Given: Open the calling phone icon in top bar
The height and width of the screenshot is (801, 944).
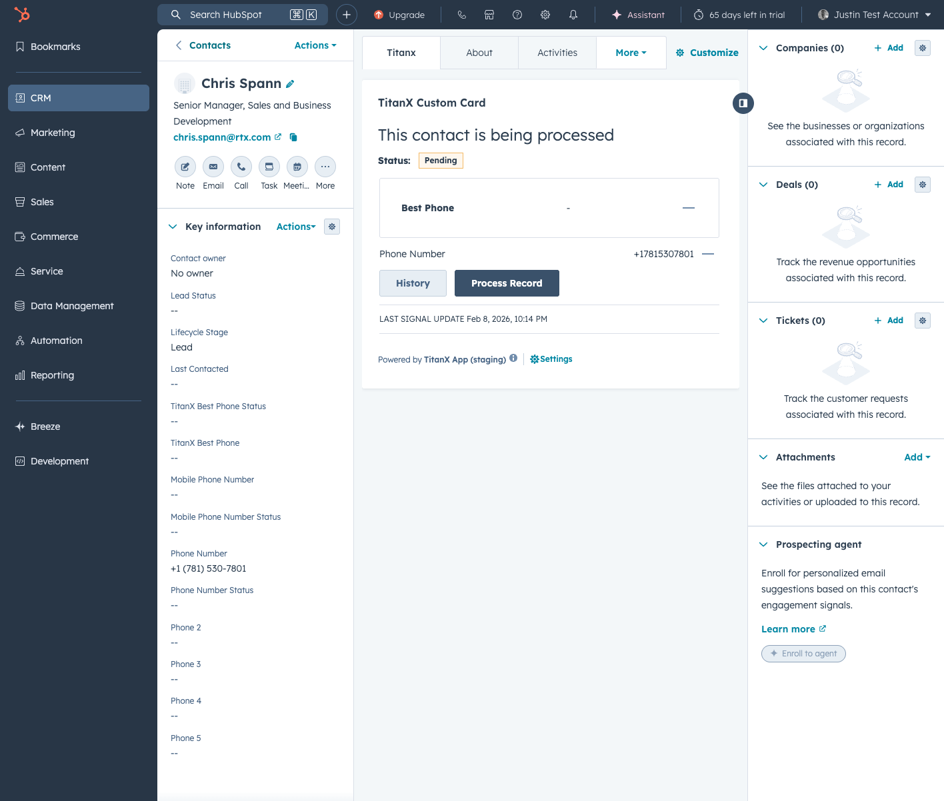Looking at the screenshot, I should click(461, 15).
